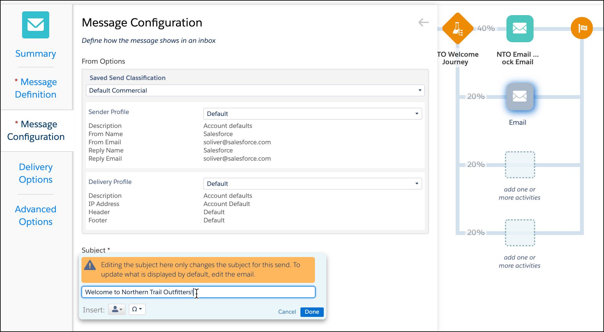Click the From Name Salesforce value
604x332 pixels.
218,134
